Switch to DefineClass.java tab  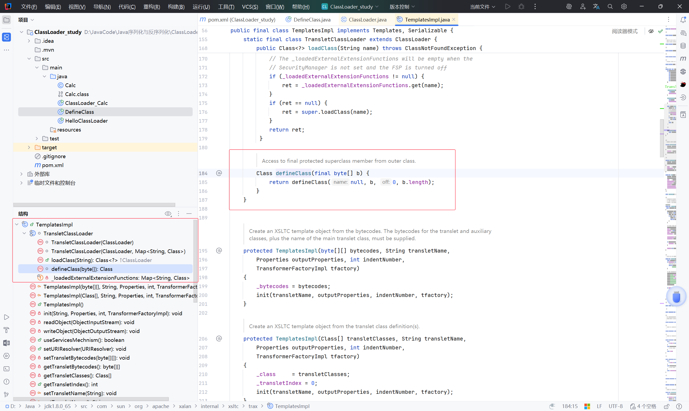coord(312,20)
